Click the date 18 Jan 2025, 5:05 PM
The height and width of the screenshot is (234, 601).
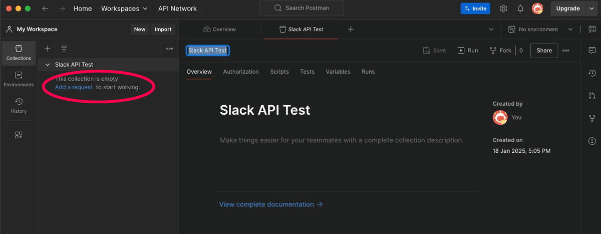pos(521,151)
